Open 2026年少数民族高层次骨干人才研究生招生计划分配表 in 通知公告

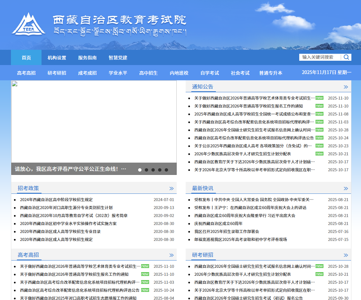tap(242, 154)
